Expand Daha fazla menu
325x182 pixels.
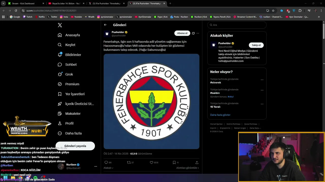[x=70, y=133]
